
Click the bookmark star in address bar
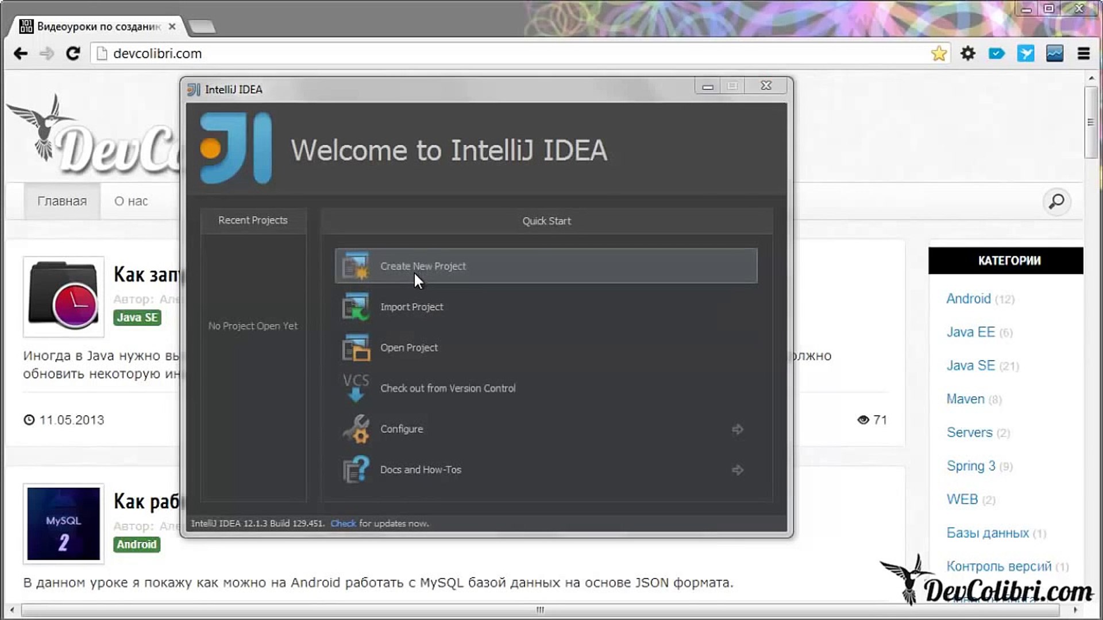tap(939, 53)
